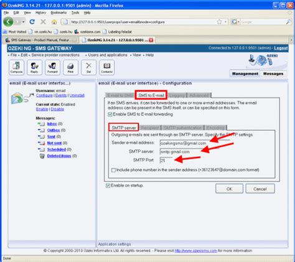Switch to the E-mail to SMS tab

coord(120,95)
